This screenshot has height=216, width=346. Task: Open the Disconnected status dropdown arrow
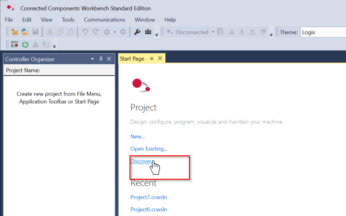[x=213, y=32]
